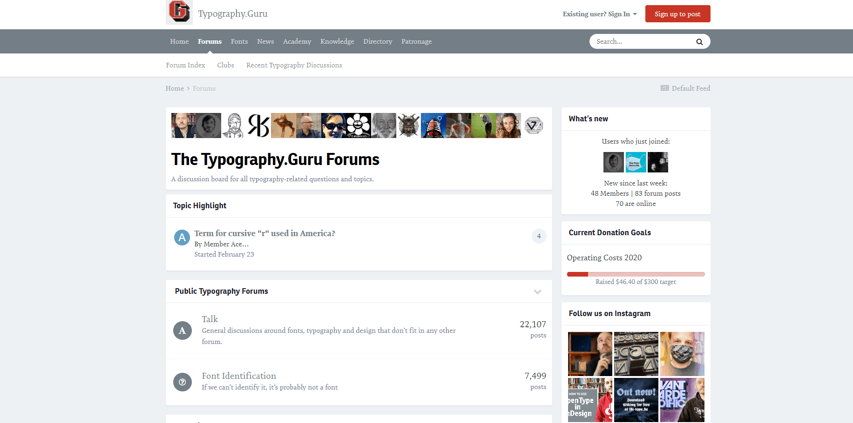
Task: Click the camel image avatar in banner
Action: (x=284, y=126)
